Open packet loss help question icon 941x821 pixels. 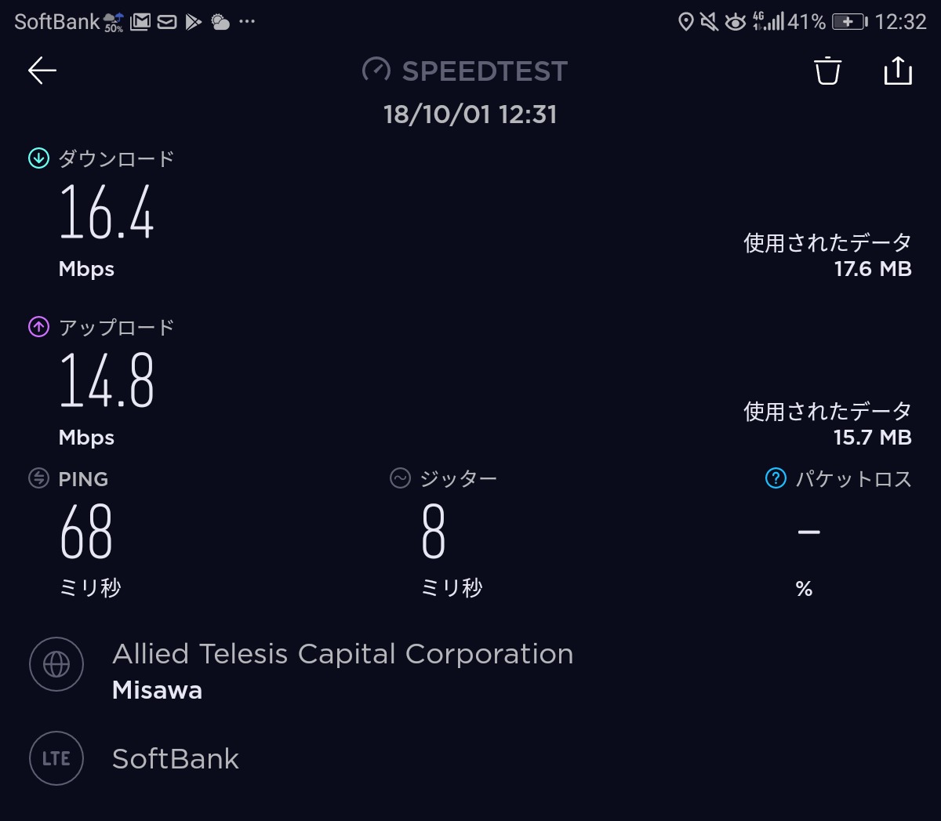click(776, 478)
